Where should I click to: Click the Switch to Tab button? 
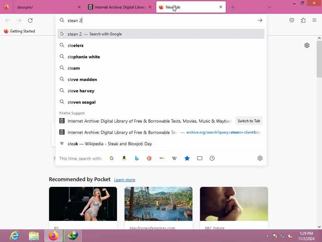249,121
